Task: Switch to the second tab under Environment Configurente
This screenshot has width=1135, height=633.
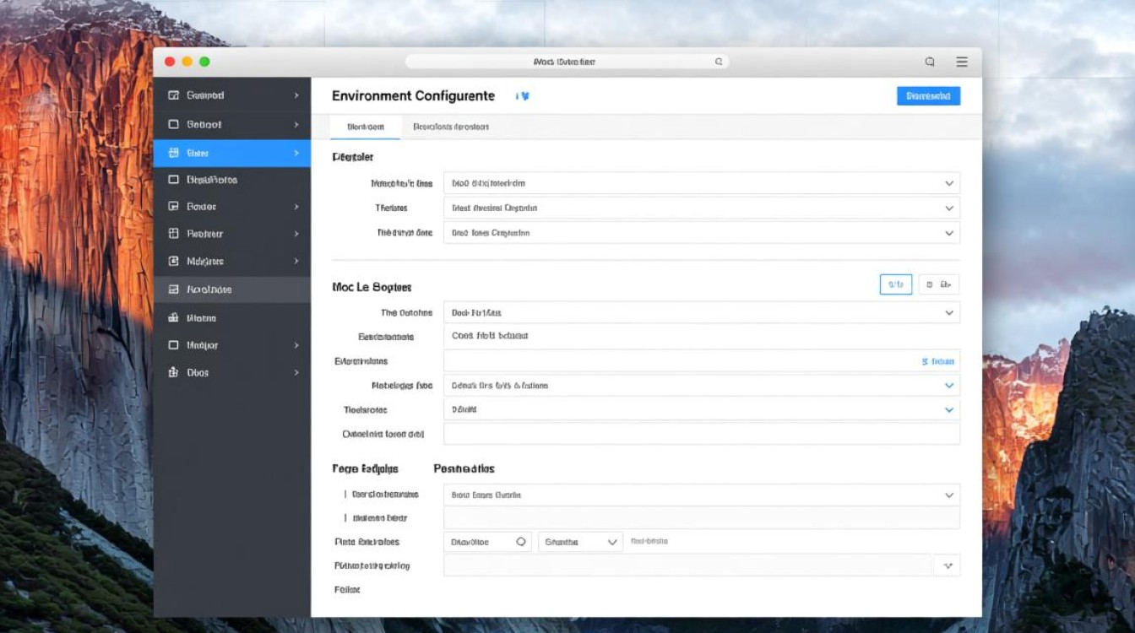Action: click(x=450, y=127)
